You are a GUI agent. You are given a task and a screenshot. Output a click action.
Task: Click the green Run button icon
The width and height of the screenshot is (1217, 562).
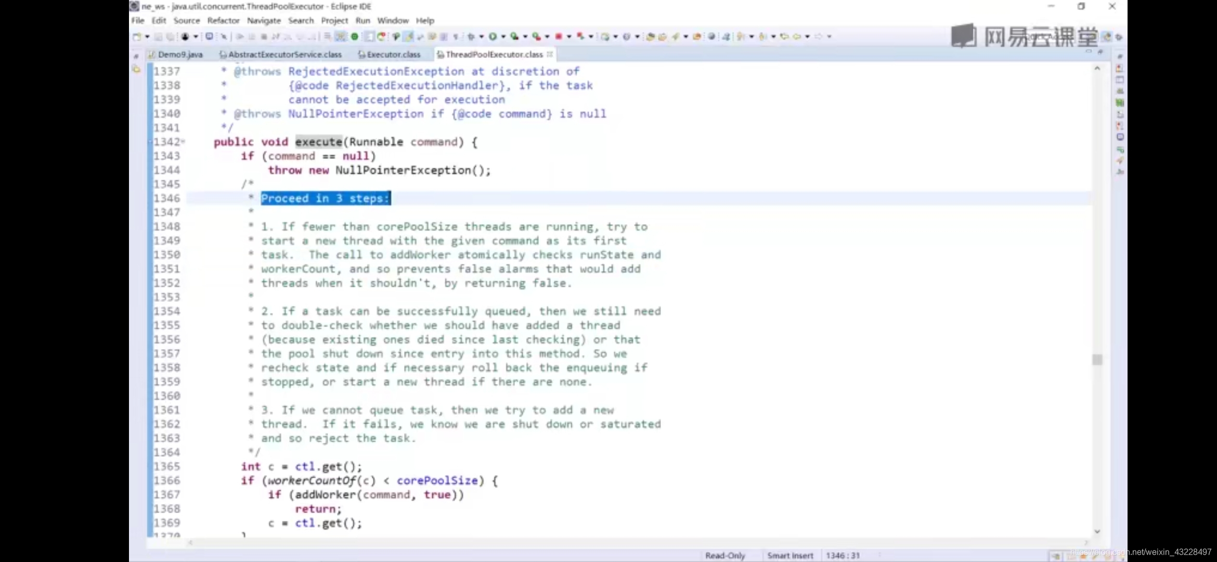(x=493, y=36)
